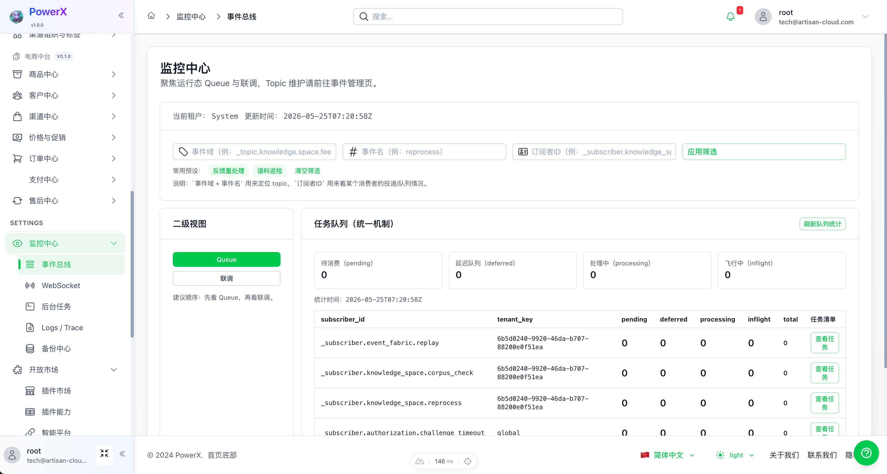Click 应用筛选 button
887x474 pixels.
764,151
